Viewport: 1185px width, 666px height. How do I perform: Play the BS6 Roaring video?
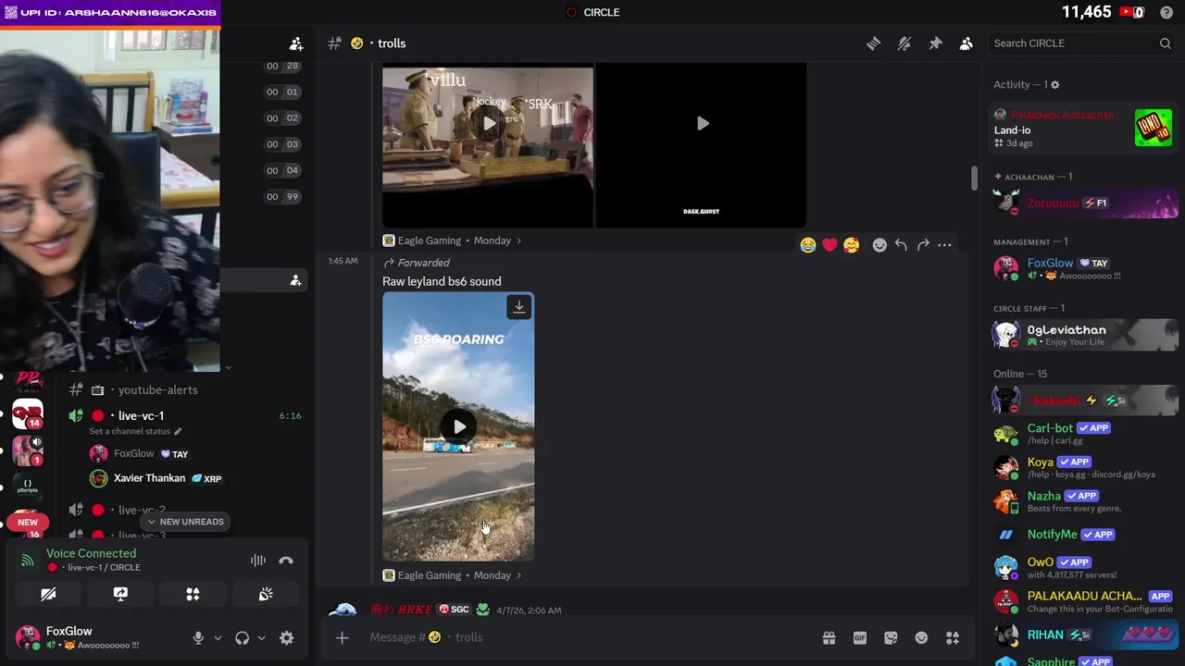tap(459, 426)
